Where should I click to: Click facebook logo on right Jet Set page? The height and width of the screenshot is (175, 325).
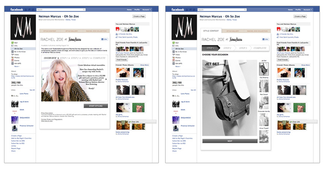[x=178, y=9]
